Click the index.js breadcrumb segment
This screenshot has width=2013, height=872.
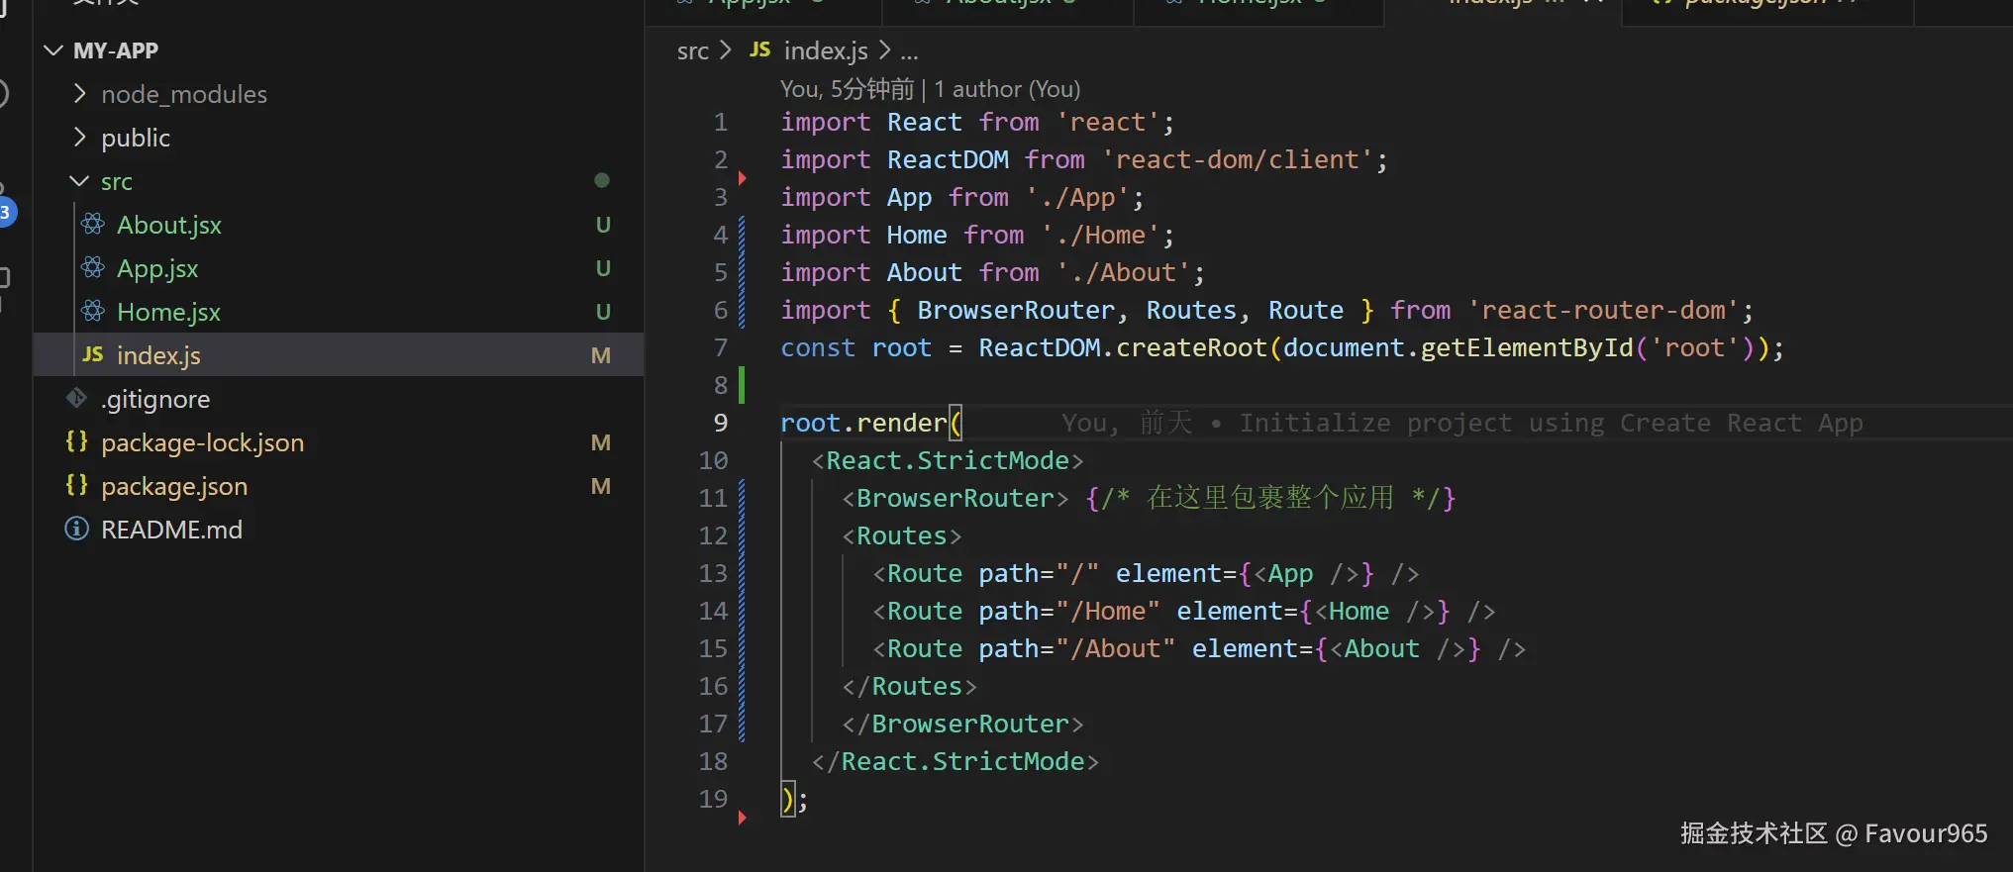tap(826, 50)
